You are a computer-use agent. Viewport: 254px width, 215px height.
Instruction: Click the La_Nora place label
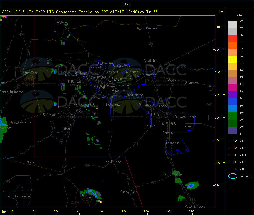pyautogui.click(x=112, y=71)
